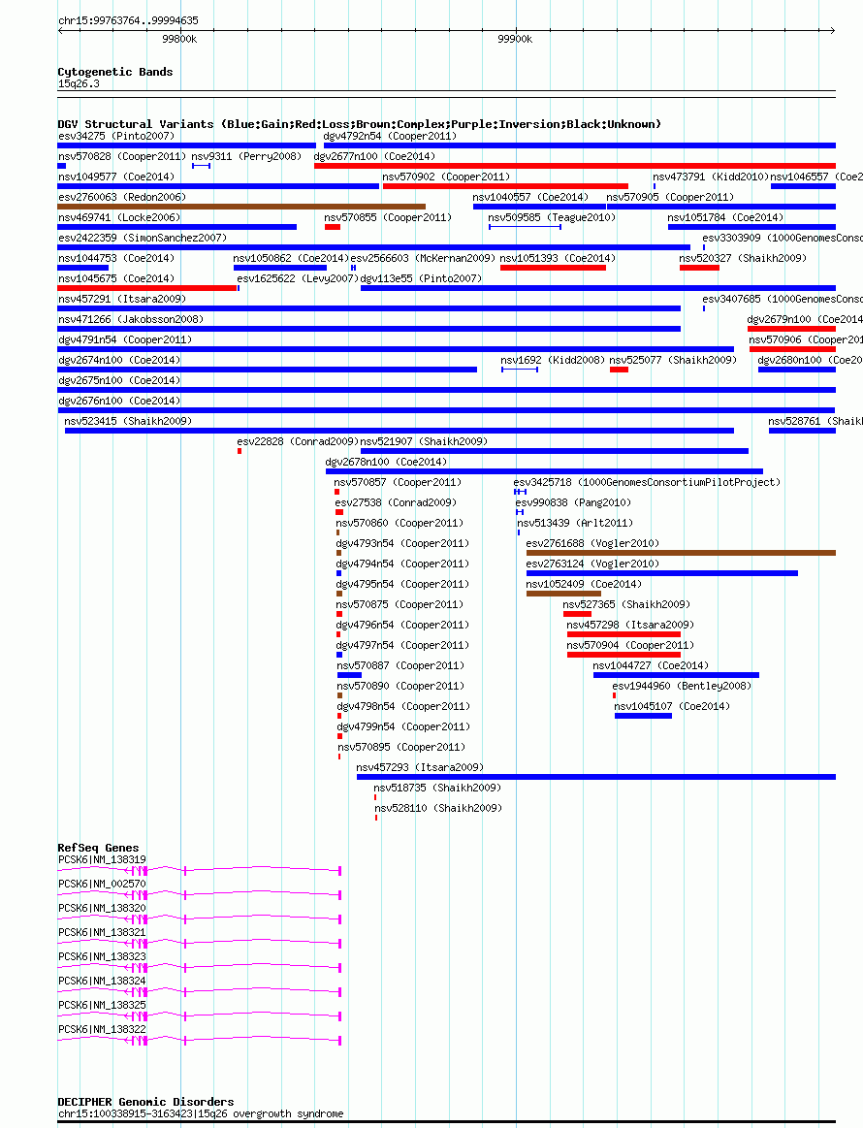
Task: Click nsv513439 (Arlt2011) label
Action: tap(575, 523)
